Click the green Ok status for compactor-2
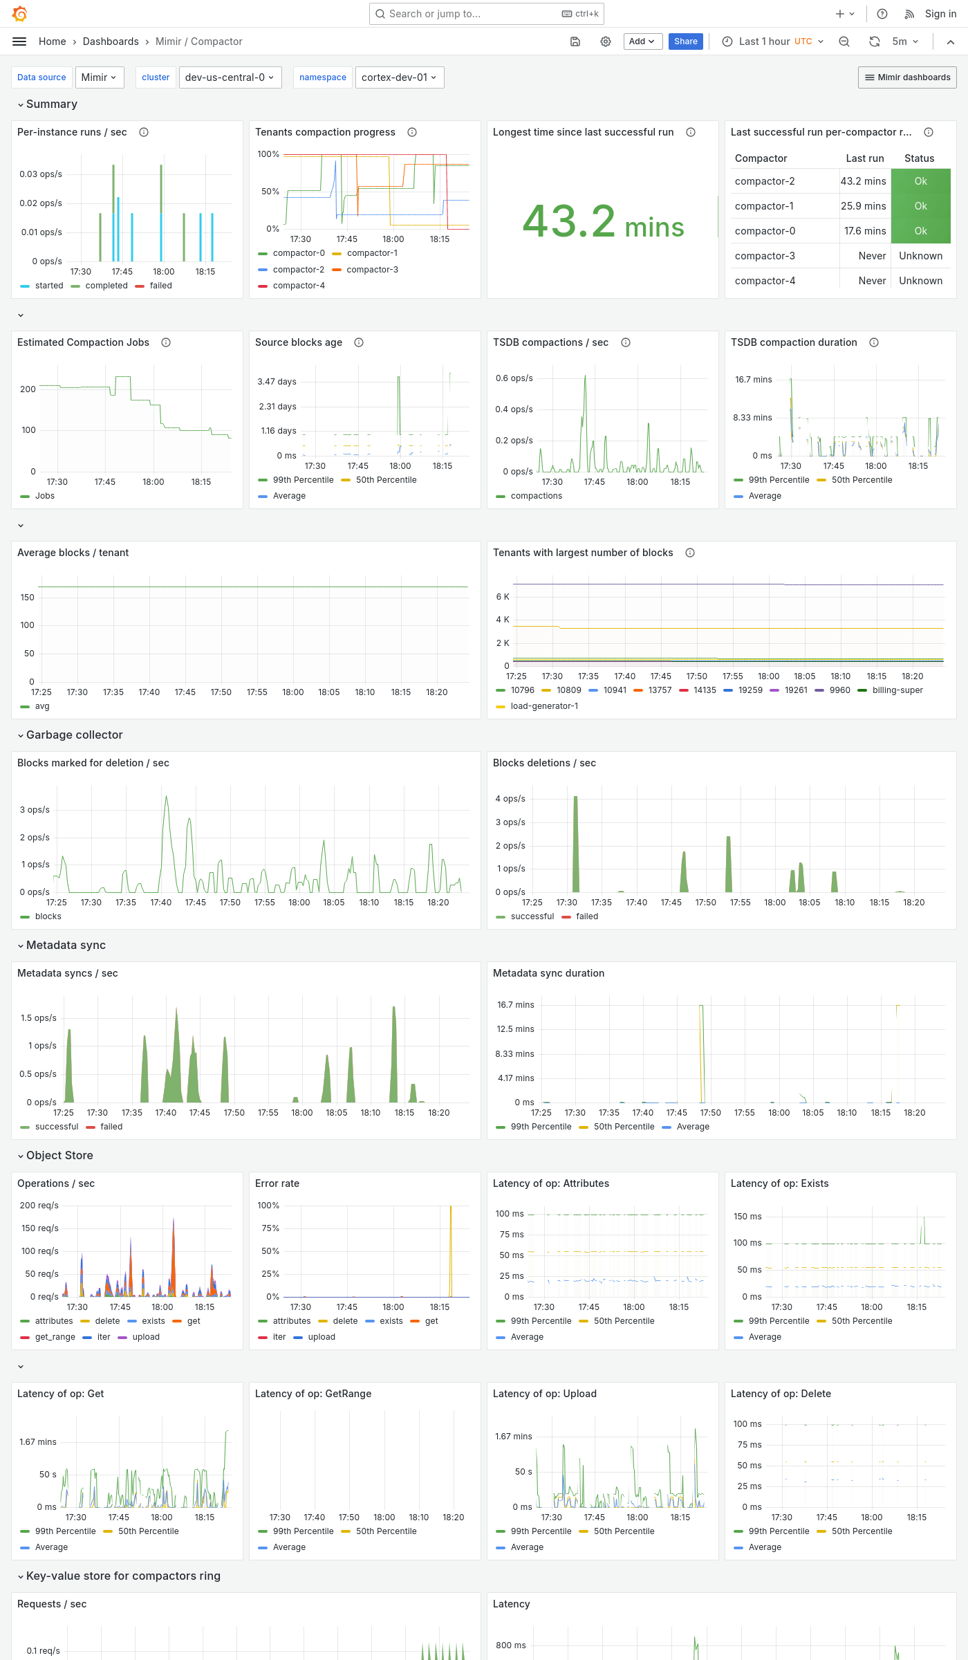 pos(920,181)
